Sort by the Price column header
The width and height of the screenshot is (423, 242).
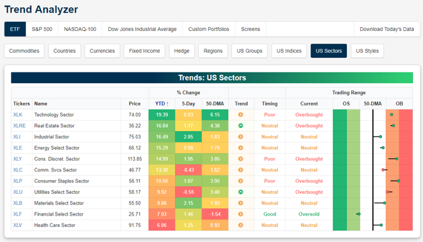(135, 104)
